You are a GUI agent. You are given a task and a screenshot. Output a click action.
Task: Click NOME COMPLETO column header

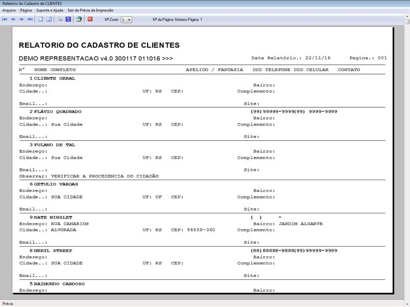coord(55,70)
